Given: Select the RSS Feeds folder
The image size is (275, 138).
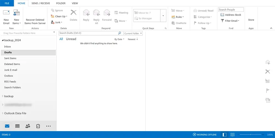Looking at the screenshot, I should (x=28, y=81).
